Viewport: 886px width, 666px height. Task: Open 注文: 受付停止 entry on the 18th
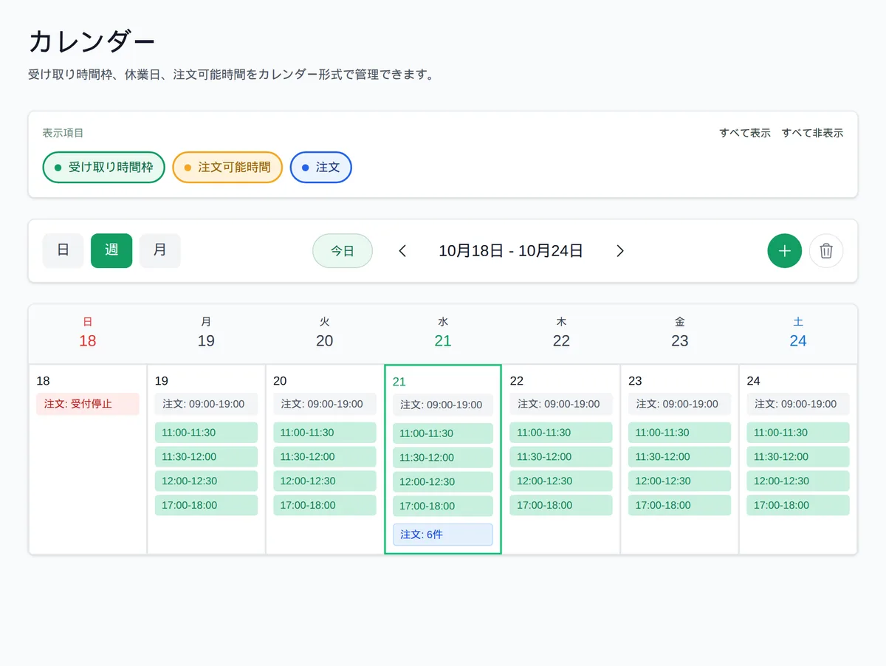point(88,404)
